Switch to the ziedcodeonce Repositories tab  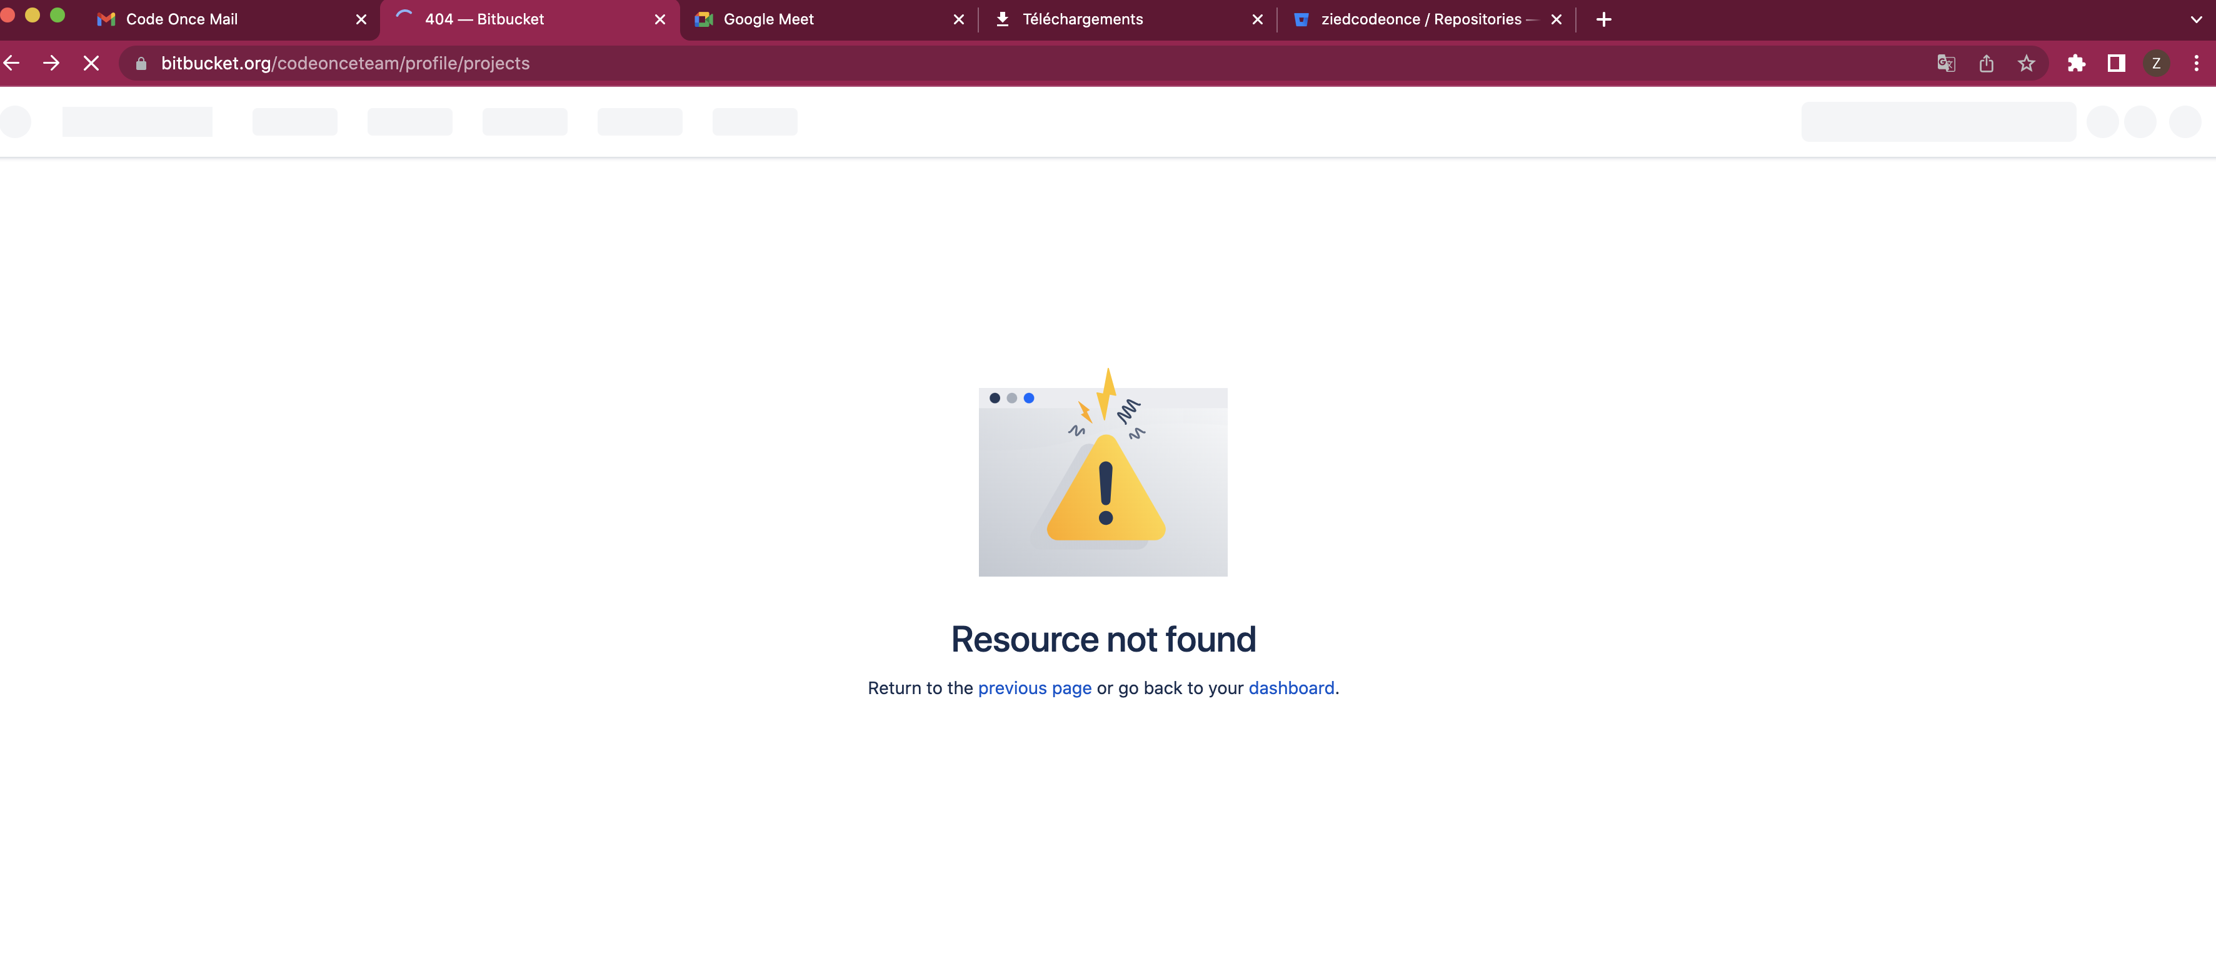pos(1415,19)
